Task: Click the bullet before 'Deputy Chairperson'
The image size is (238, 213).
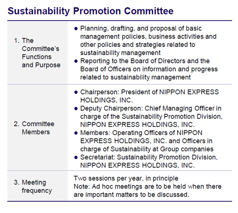Action: tap(76, 108)
